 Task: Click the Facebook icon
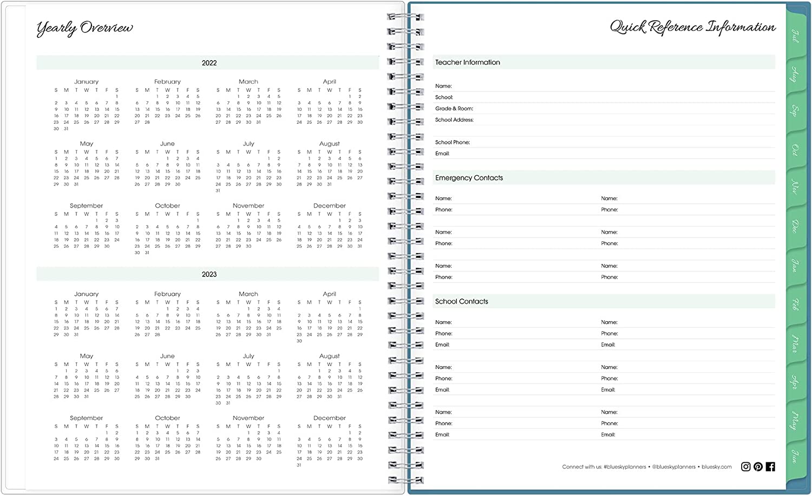click(x=770, y=466)
